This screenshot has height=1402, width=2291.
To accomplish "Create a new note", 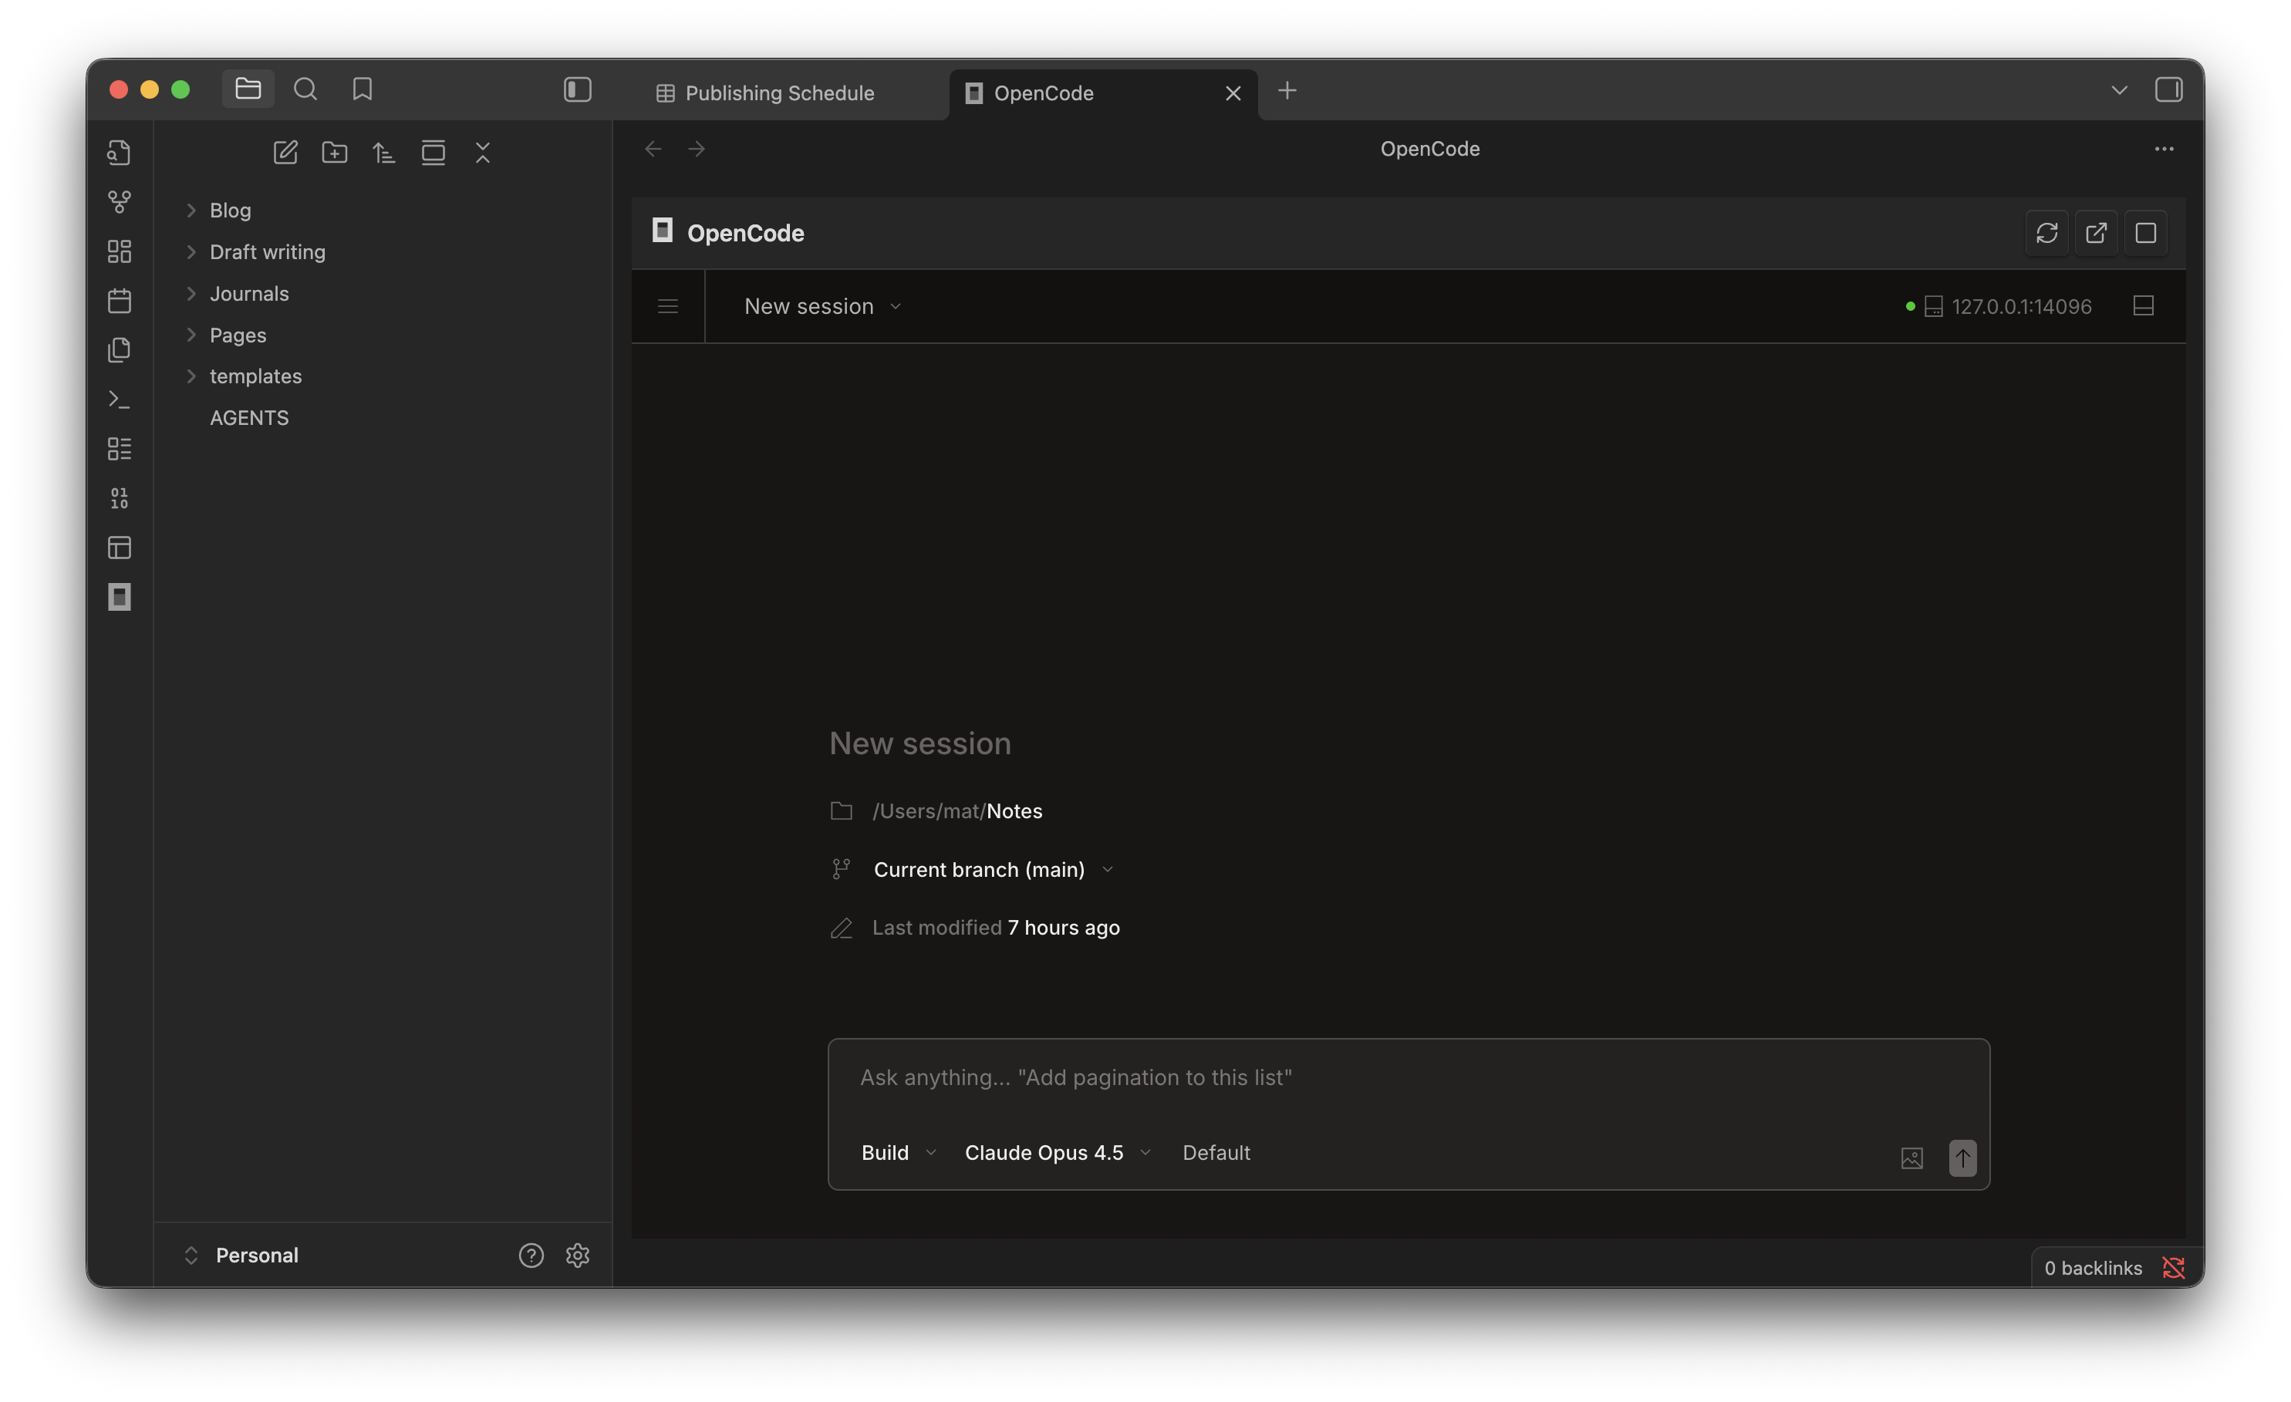I will click(285, 153).
